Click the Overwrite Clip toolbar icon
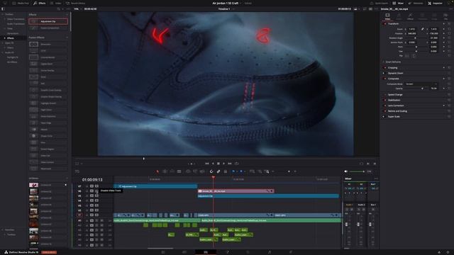The height and width of the screenshot is (255, 454). click(x=195, y=171)
